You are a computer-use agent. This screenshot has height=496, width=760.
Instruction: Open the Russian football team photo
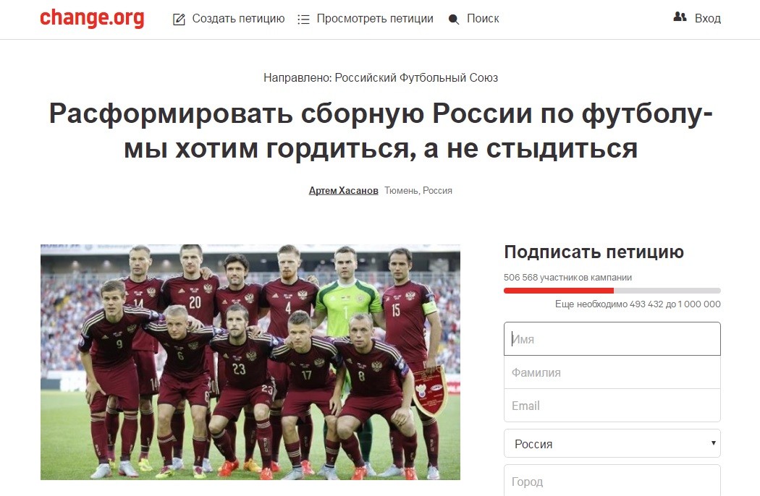click(x=250, y=362)
